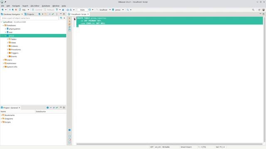Select the Views folder
The height and width of the screenshot is (149, 266).
[x=13, y=43]
